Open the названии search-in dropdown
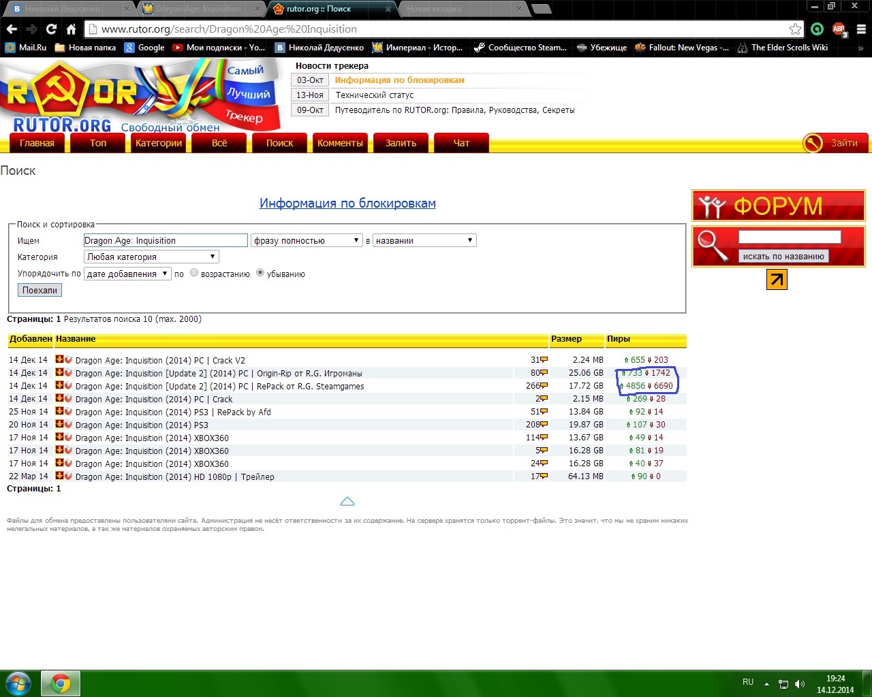 point(424,240)
